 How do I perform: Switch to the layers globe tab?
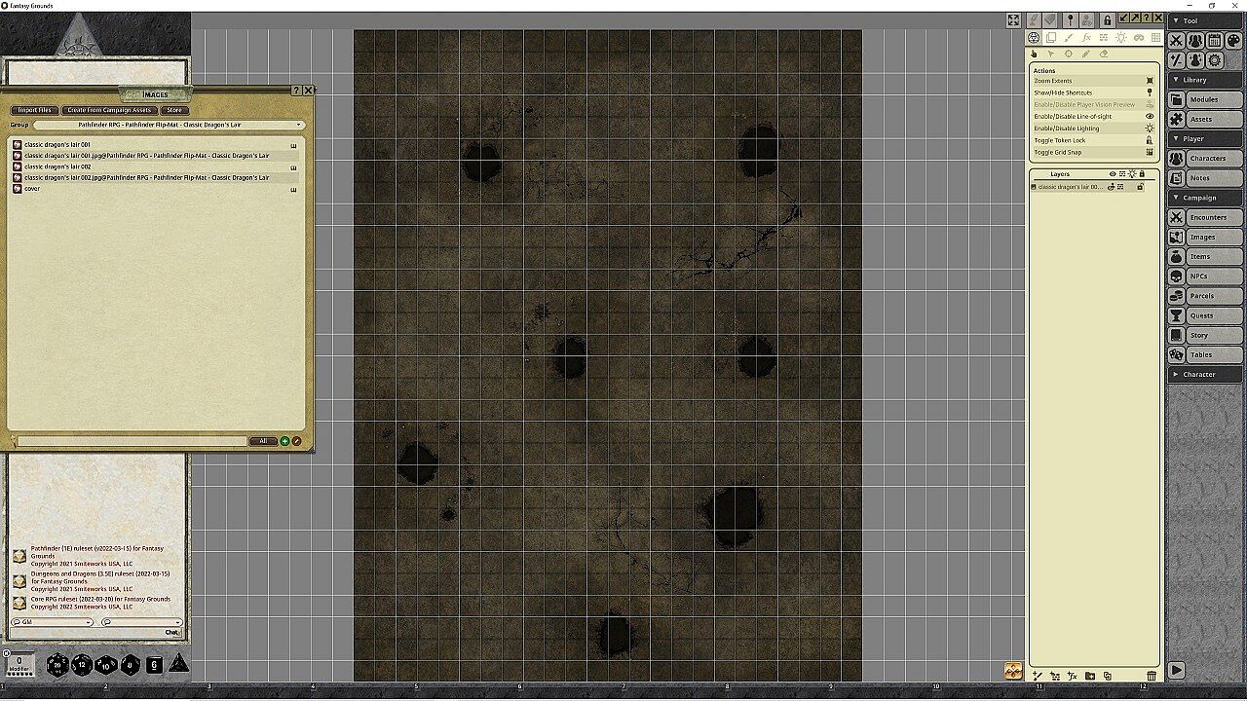tap(1035, 38)
